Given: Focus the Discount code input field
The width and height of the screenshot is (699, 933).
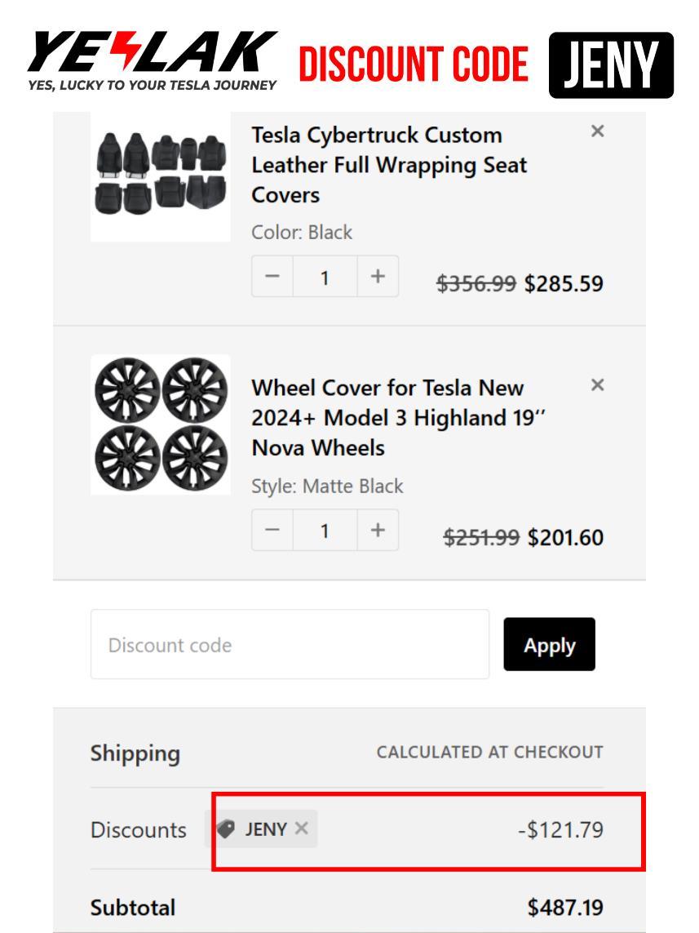Looking at the screenshot, I should click(x=290, y=645).
